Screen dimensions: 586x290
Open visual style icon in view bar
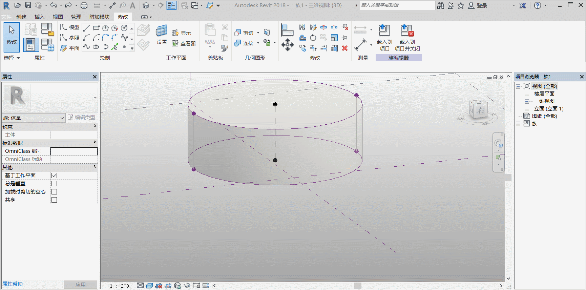pos(149,286)
